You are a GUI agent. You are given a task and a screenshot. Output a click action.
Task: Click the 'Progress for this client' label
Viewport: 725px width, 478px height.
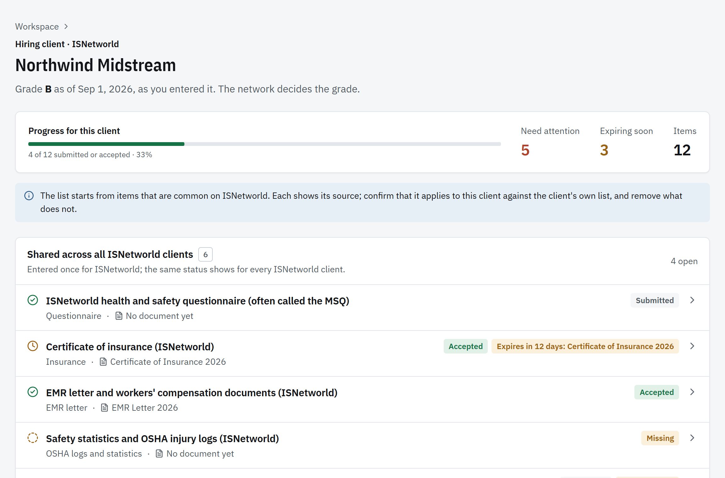tap(74, 131)
